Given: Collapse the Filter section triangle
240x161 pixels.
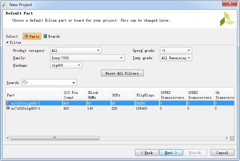Looking at the screenshot, I should point(7,43).
